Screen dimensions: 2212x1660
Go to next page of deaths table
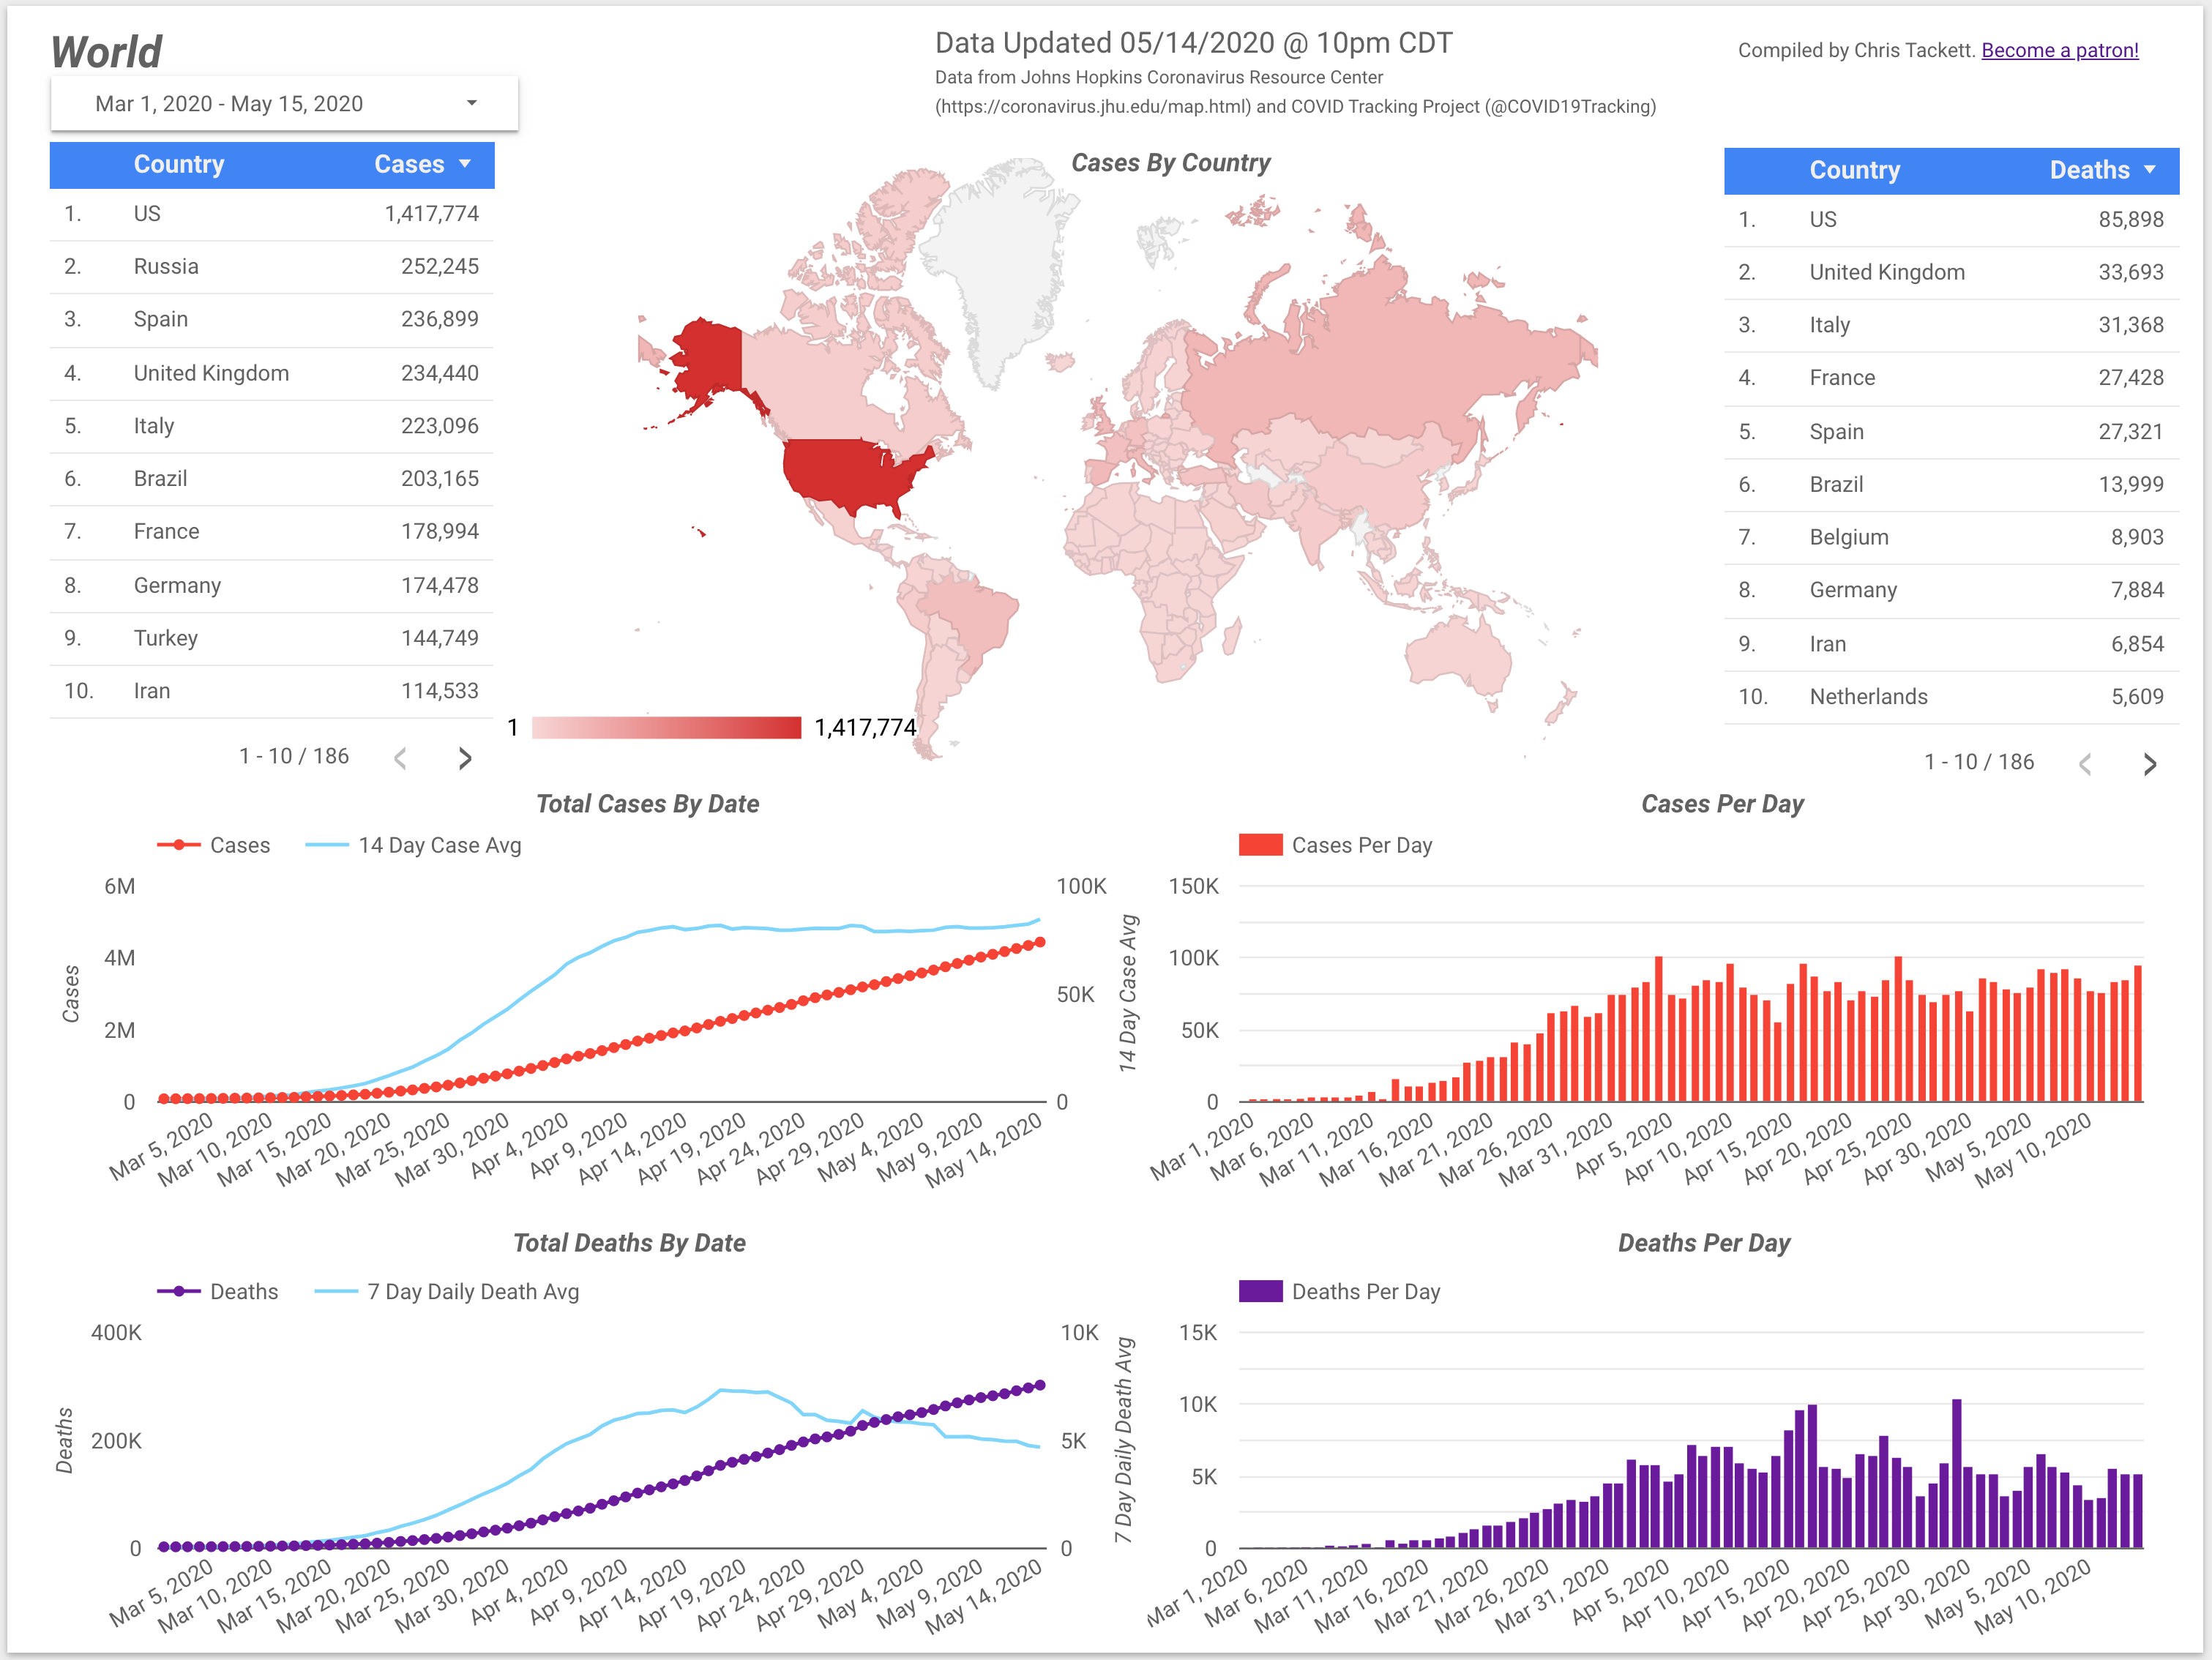pyautogui.click(x=2150, y=765)
